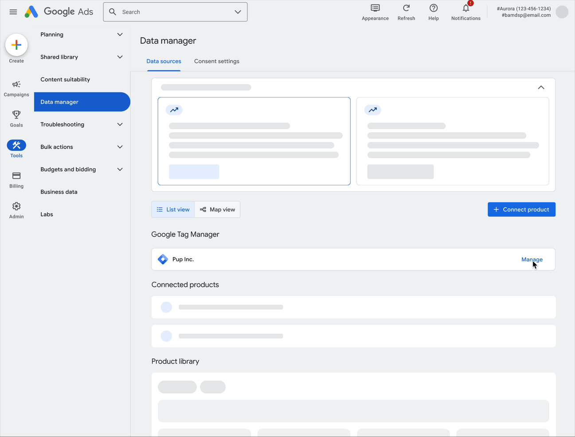Viewport: 575px width, 437px height.
Task: Click Manage link for Pup Inc.
Action: coord(532,260)
